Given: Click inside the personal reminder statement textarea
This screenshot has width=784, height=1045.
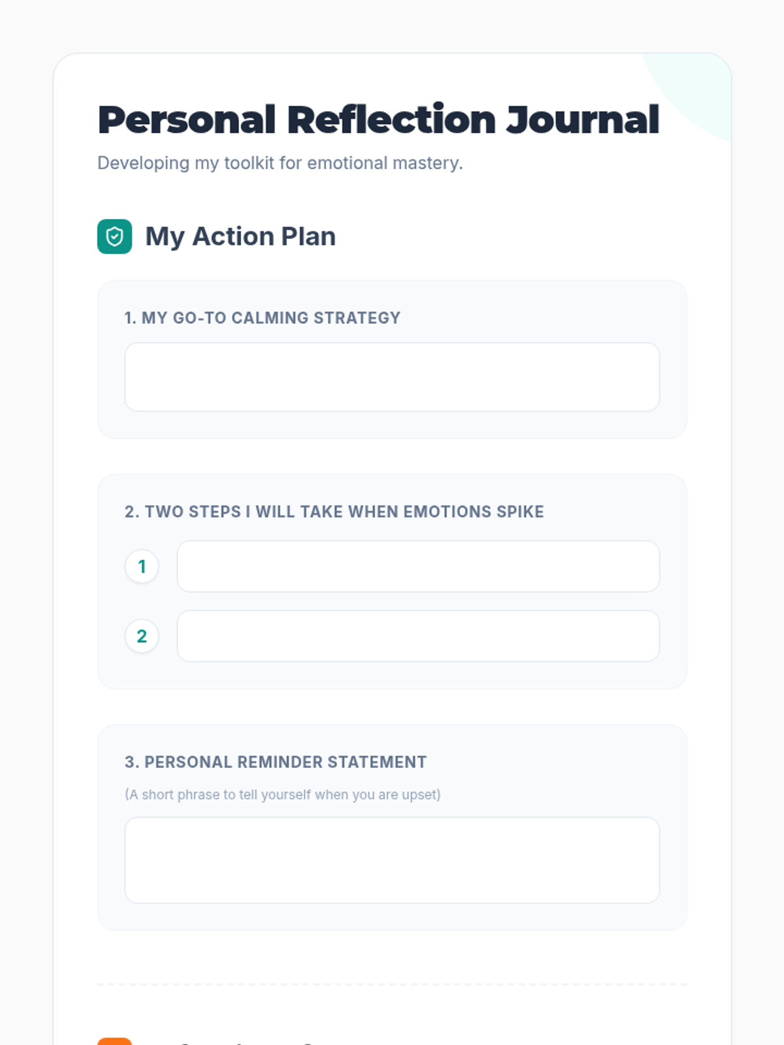Looking at the screenshot, I should point(392,860).
